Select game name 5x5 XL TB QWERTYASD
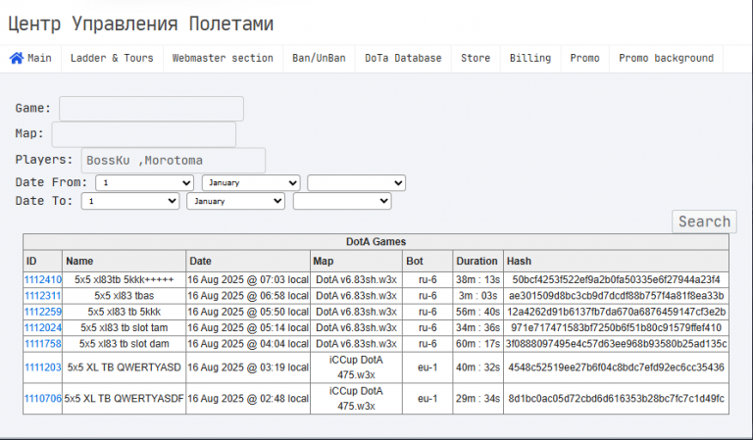Image resolution: width=753 pixels, height=440 pixels. [x=124, y=367]
